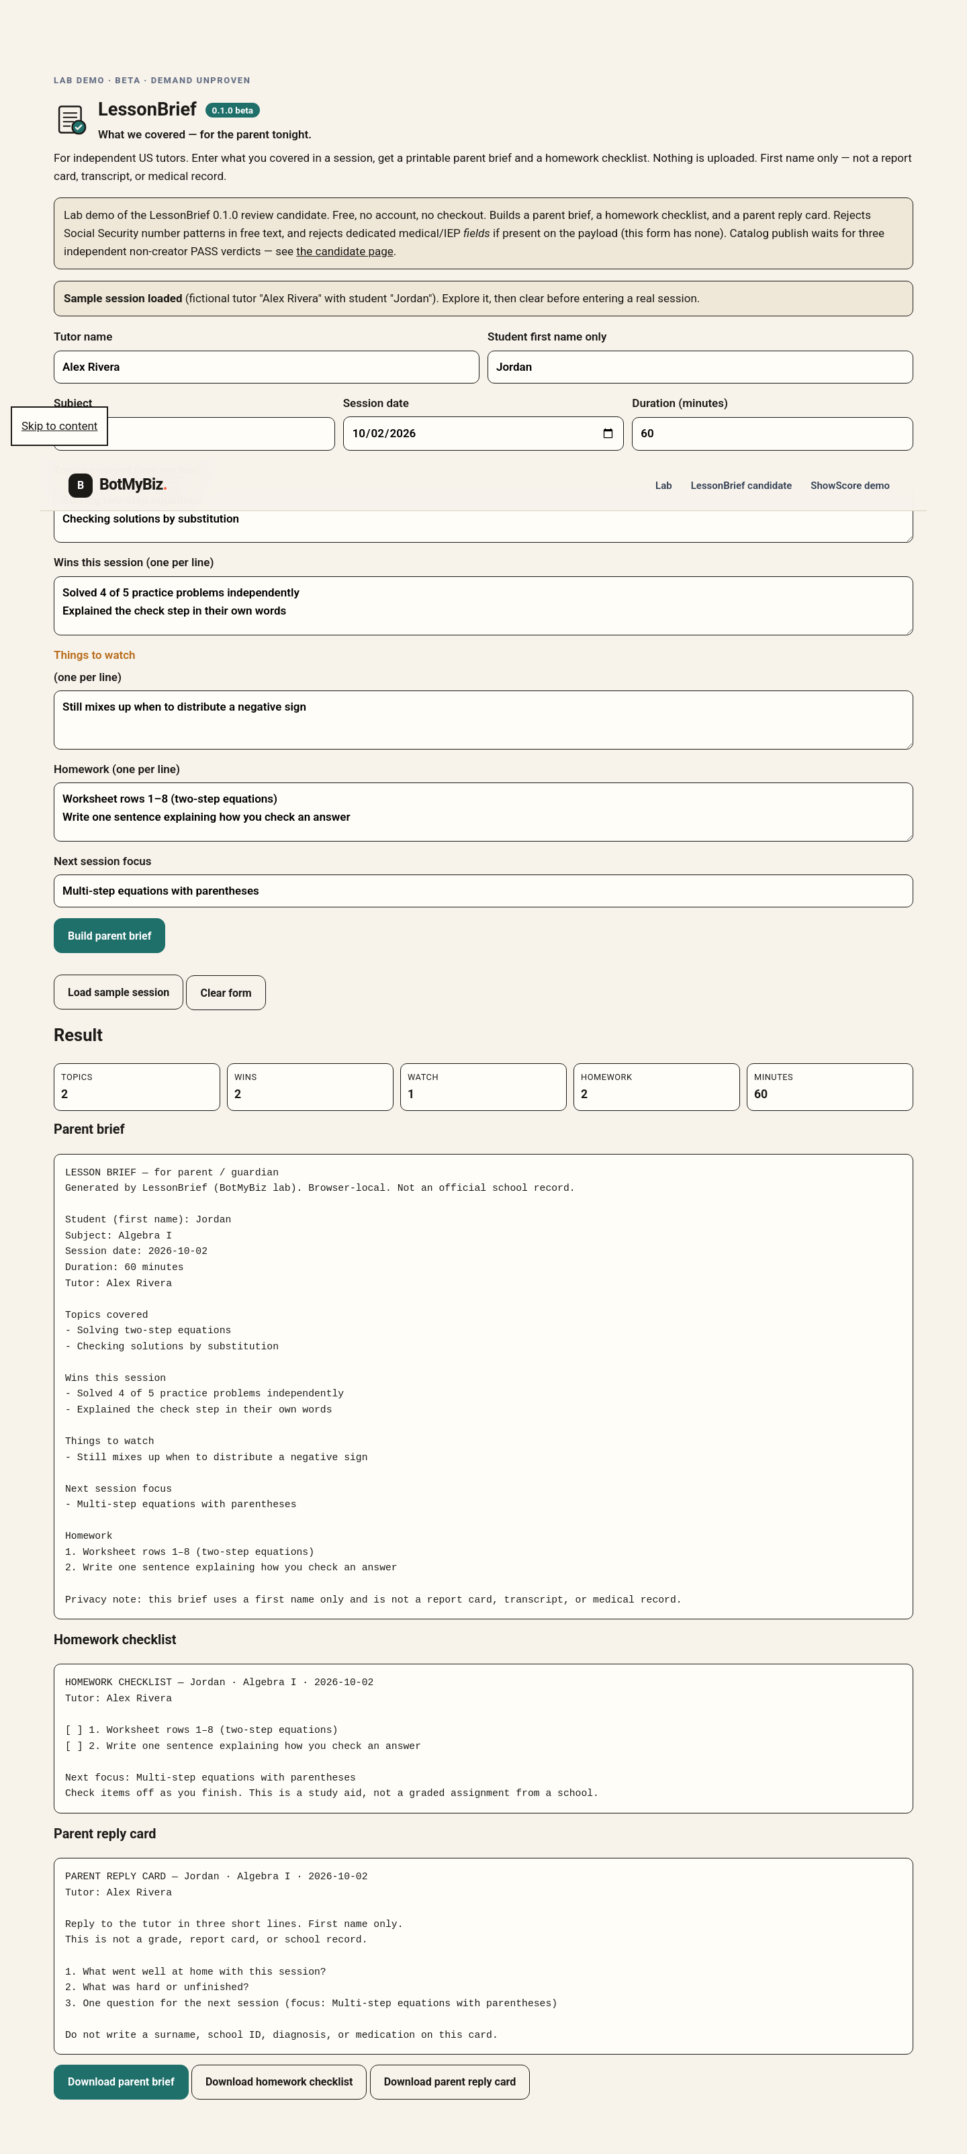
Task: Focus the Tutor name field
Action: tap(267, 367)
